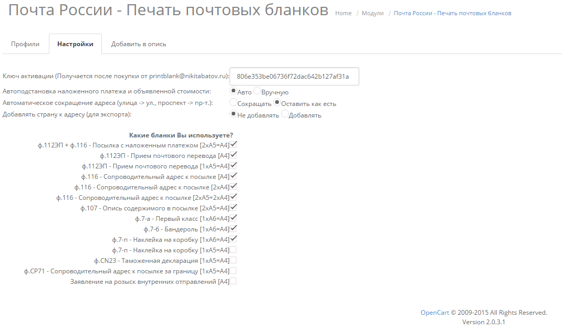Uncheck ф.116 Сопроводительный адрес [A4] checkbox
Screen dimensions: 562x330
click(233, 176)
